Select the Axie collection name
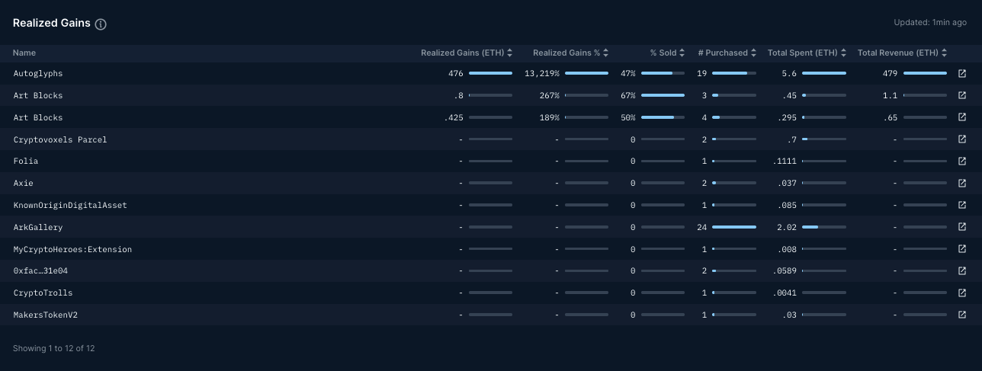The image size is (982, 371). (24, 183)
